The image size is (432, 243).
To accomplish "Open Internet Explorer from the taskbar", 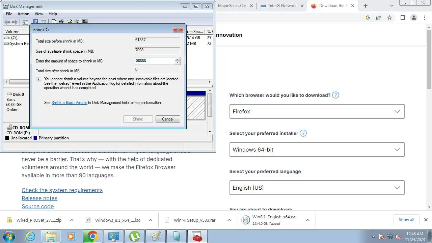I will 30,236.
